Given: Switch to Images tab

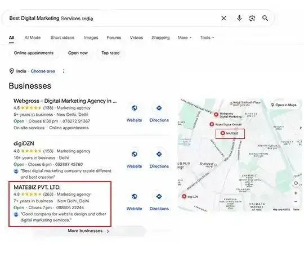Looking at the screenshot, I should tap(91, 38).
